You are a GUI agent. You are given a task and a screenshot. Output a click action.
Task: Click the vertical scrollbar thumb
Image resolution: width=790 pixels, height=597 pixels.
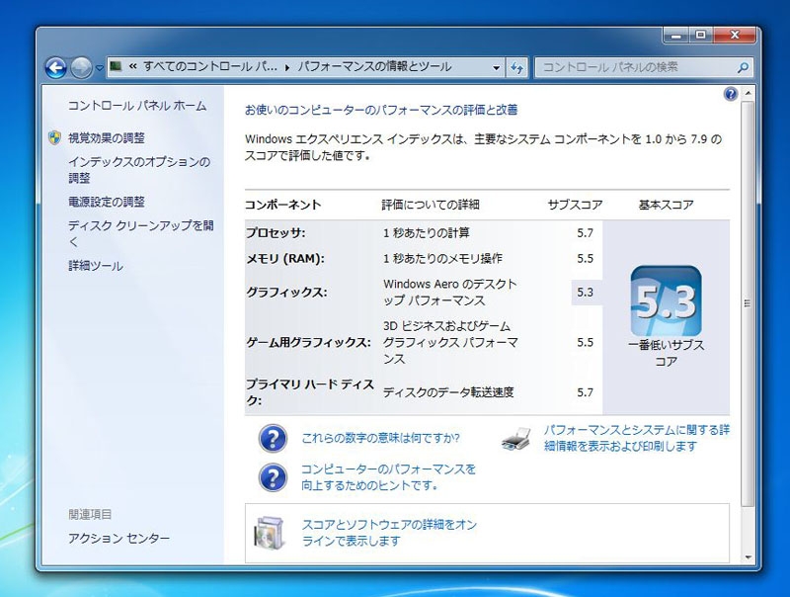[x=747, y=301]
